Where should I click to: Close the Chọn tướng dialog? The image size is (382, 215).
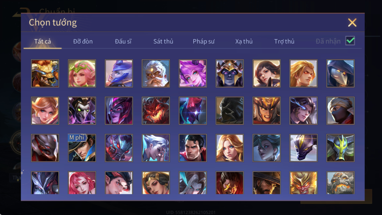point(352,23)
